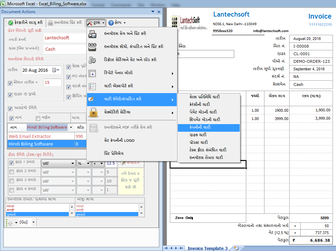The image size is (336, 251).
Task: Click first-sheet navigation arrow at bottom
Action: click(x=166, y=248)
